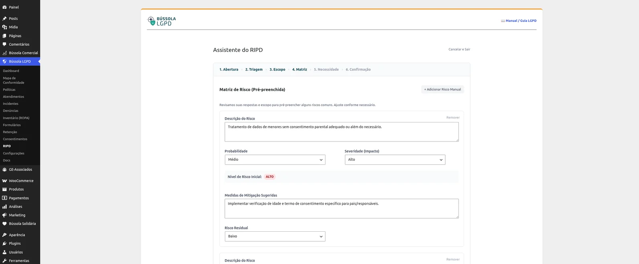Click the Páginas pages icon

(x=4, y=36)
